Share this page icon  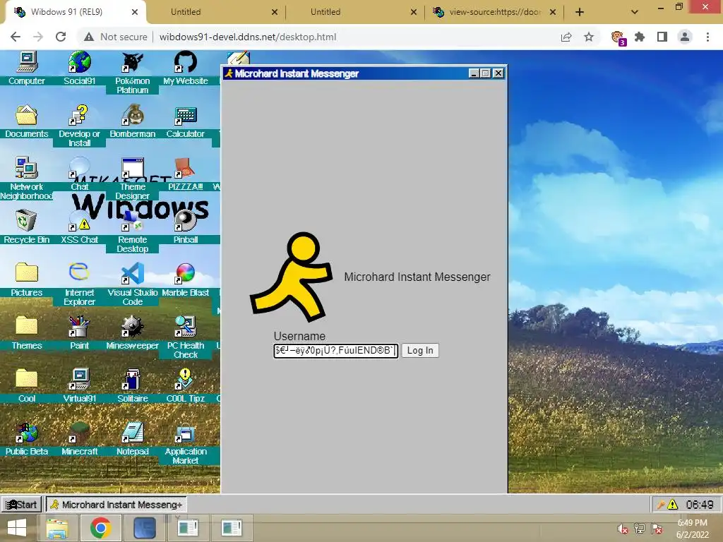tap(566, 37)
